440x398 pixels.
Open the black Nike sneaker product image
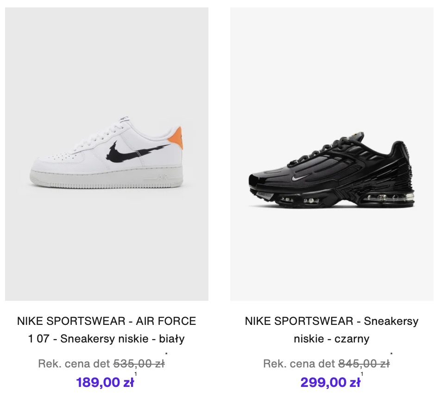click(x=332, y=154)
